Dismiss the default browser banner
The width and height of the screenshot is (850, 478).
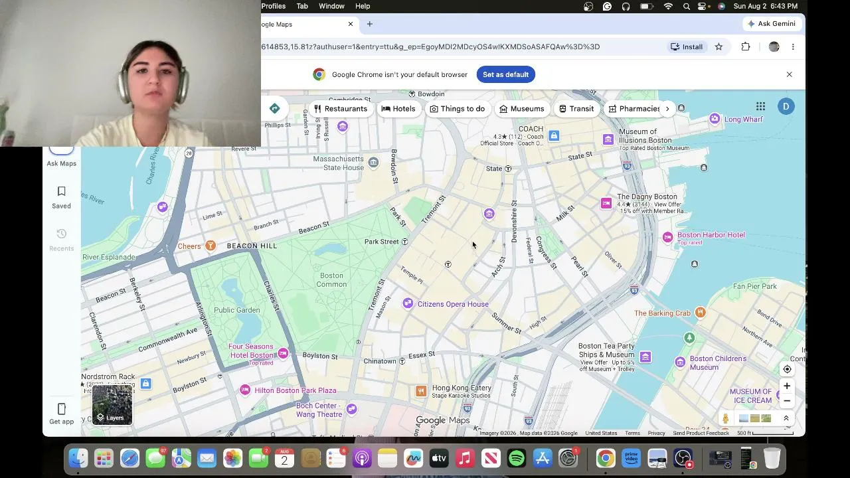789,74
